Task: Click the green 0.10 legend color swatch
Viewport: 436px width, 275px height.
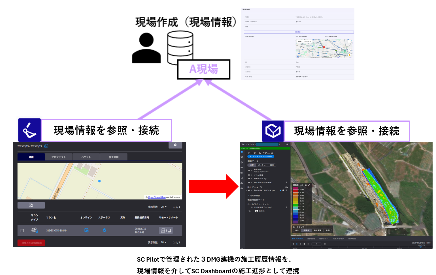Action: [x=295, y=205]
